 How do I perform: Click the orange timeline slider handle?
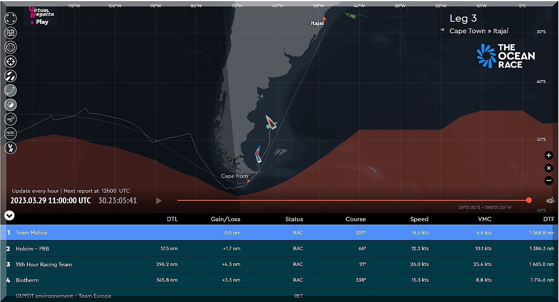(x=529, y=200)
